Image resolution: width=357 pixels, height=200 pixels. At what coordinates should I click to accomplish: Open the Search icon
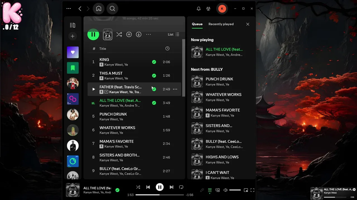[112, 9]
